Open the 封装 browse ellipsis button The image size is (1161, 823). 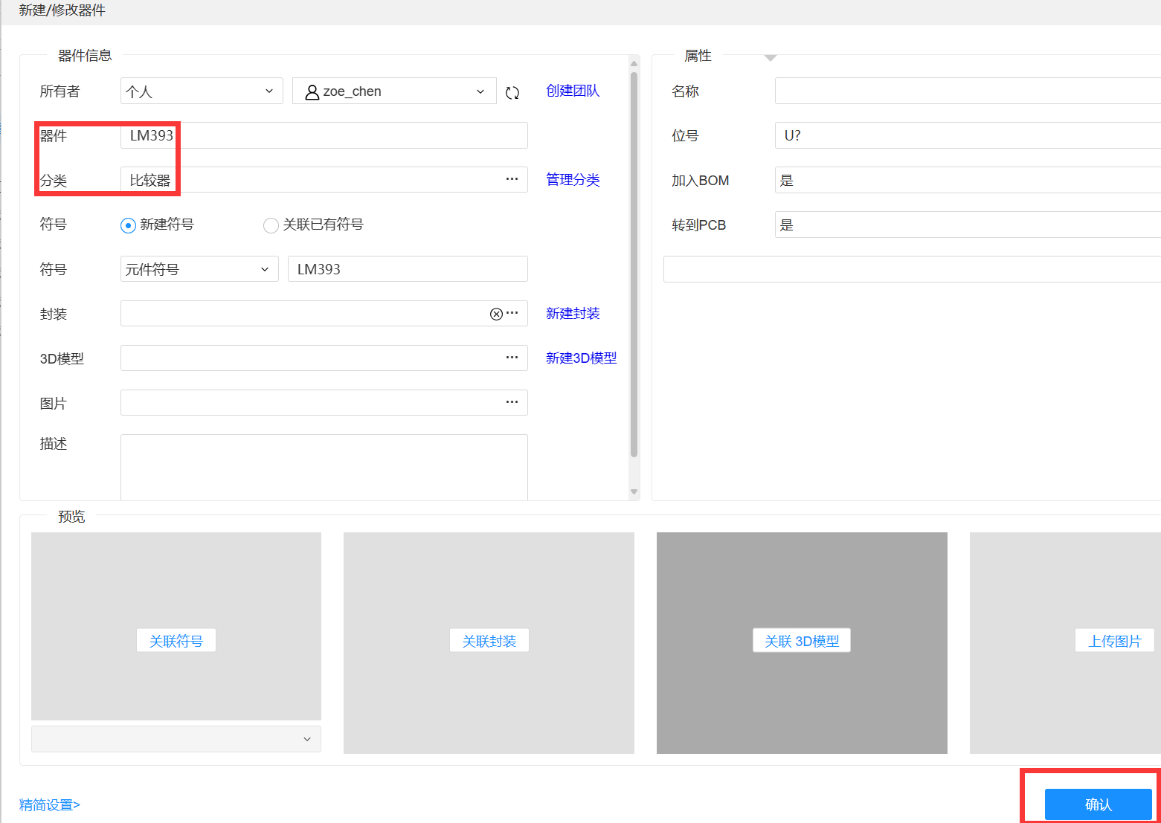coord(512,313)
